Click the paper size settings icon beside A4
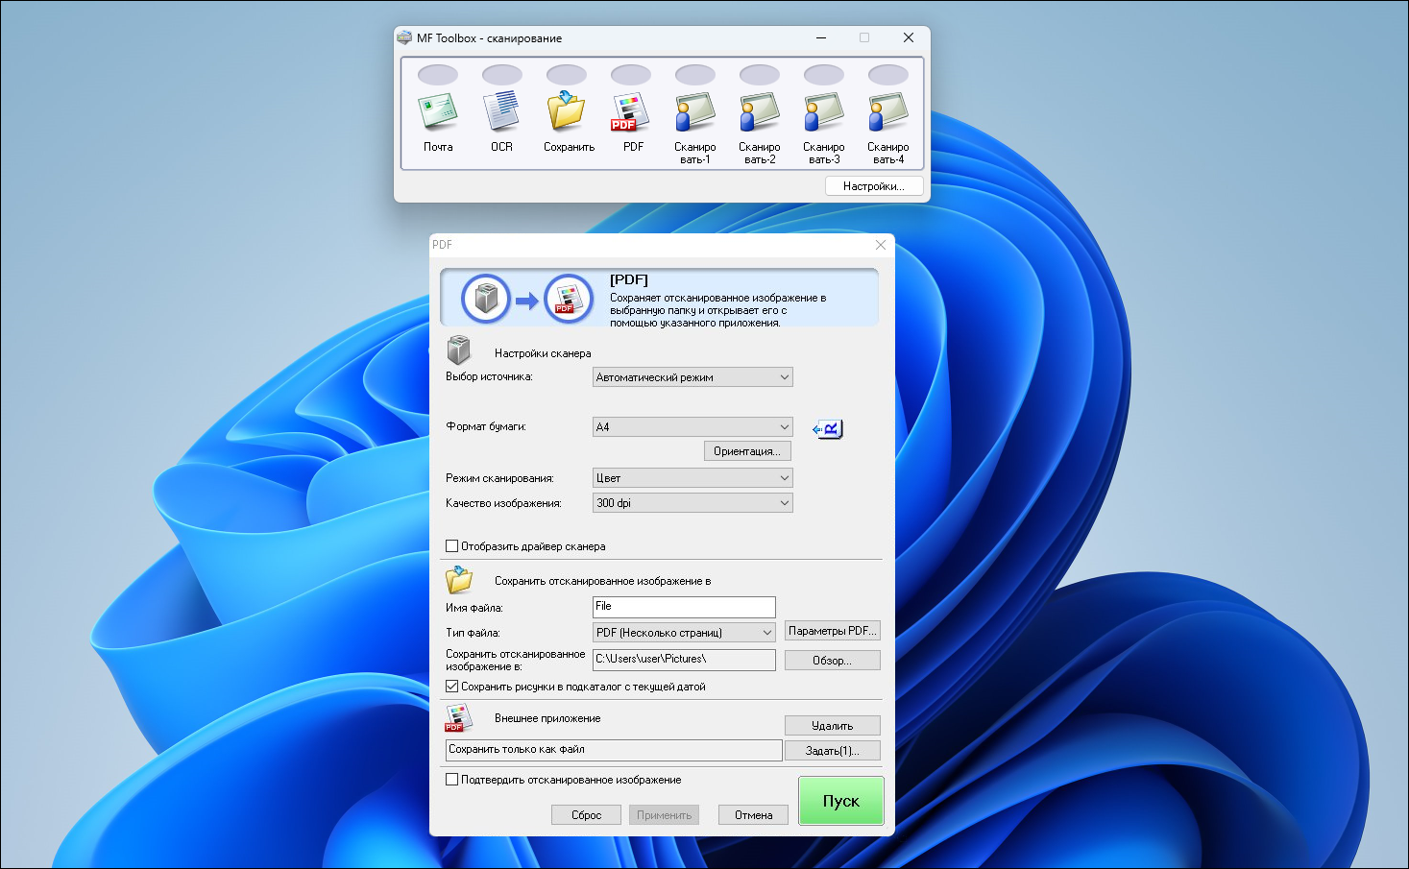The image size is (1409, 869). pyautogui.click(x=827, y=429)
